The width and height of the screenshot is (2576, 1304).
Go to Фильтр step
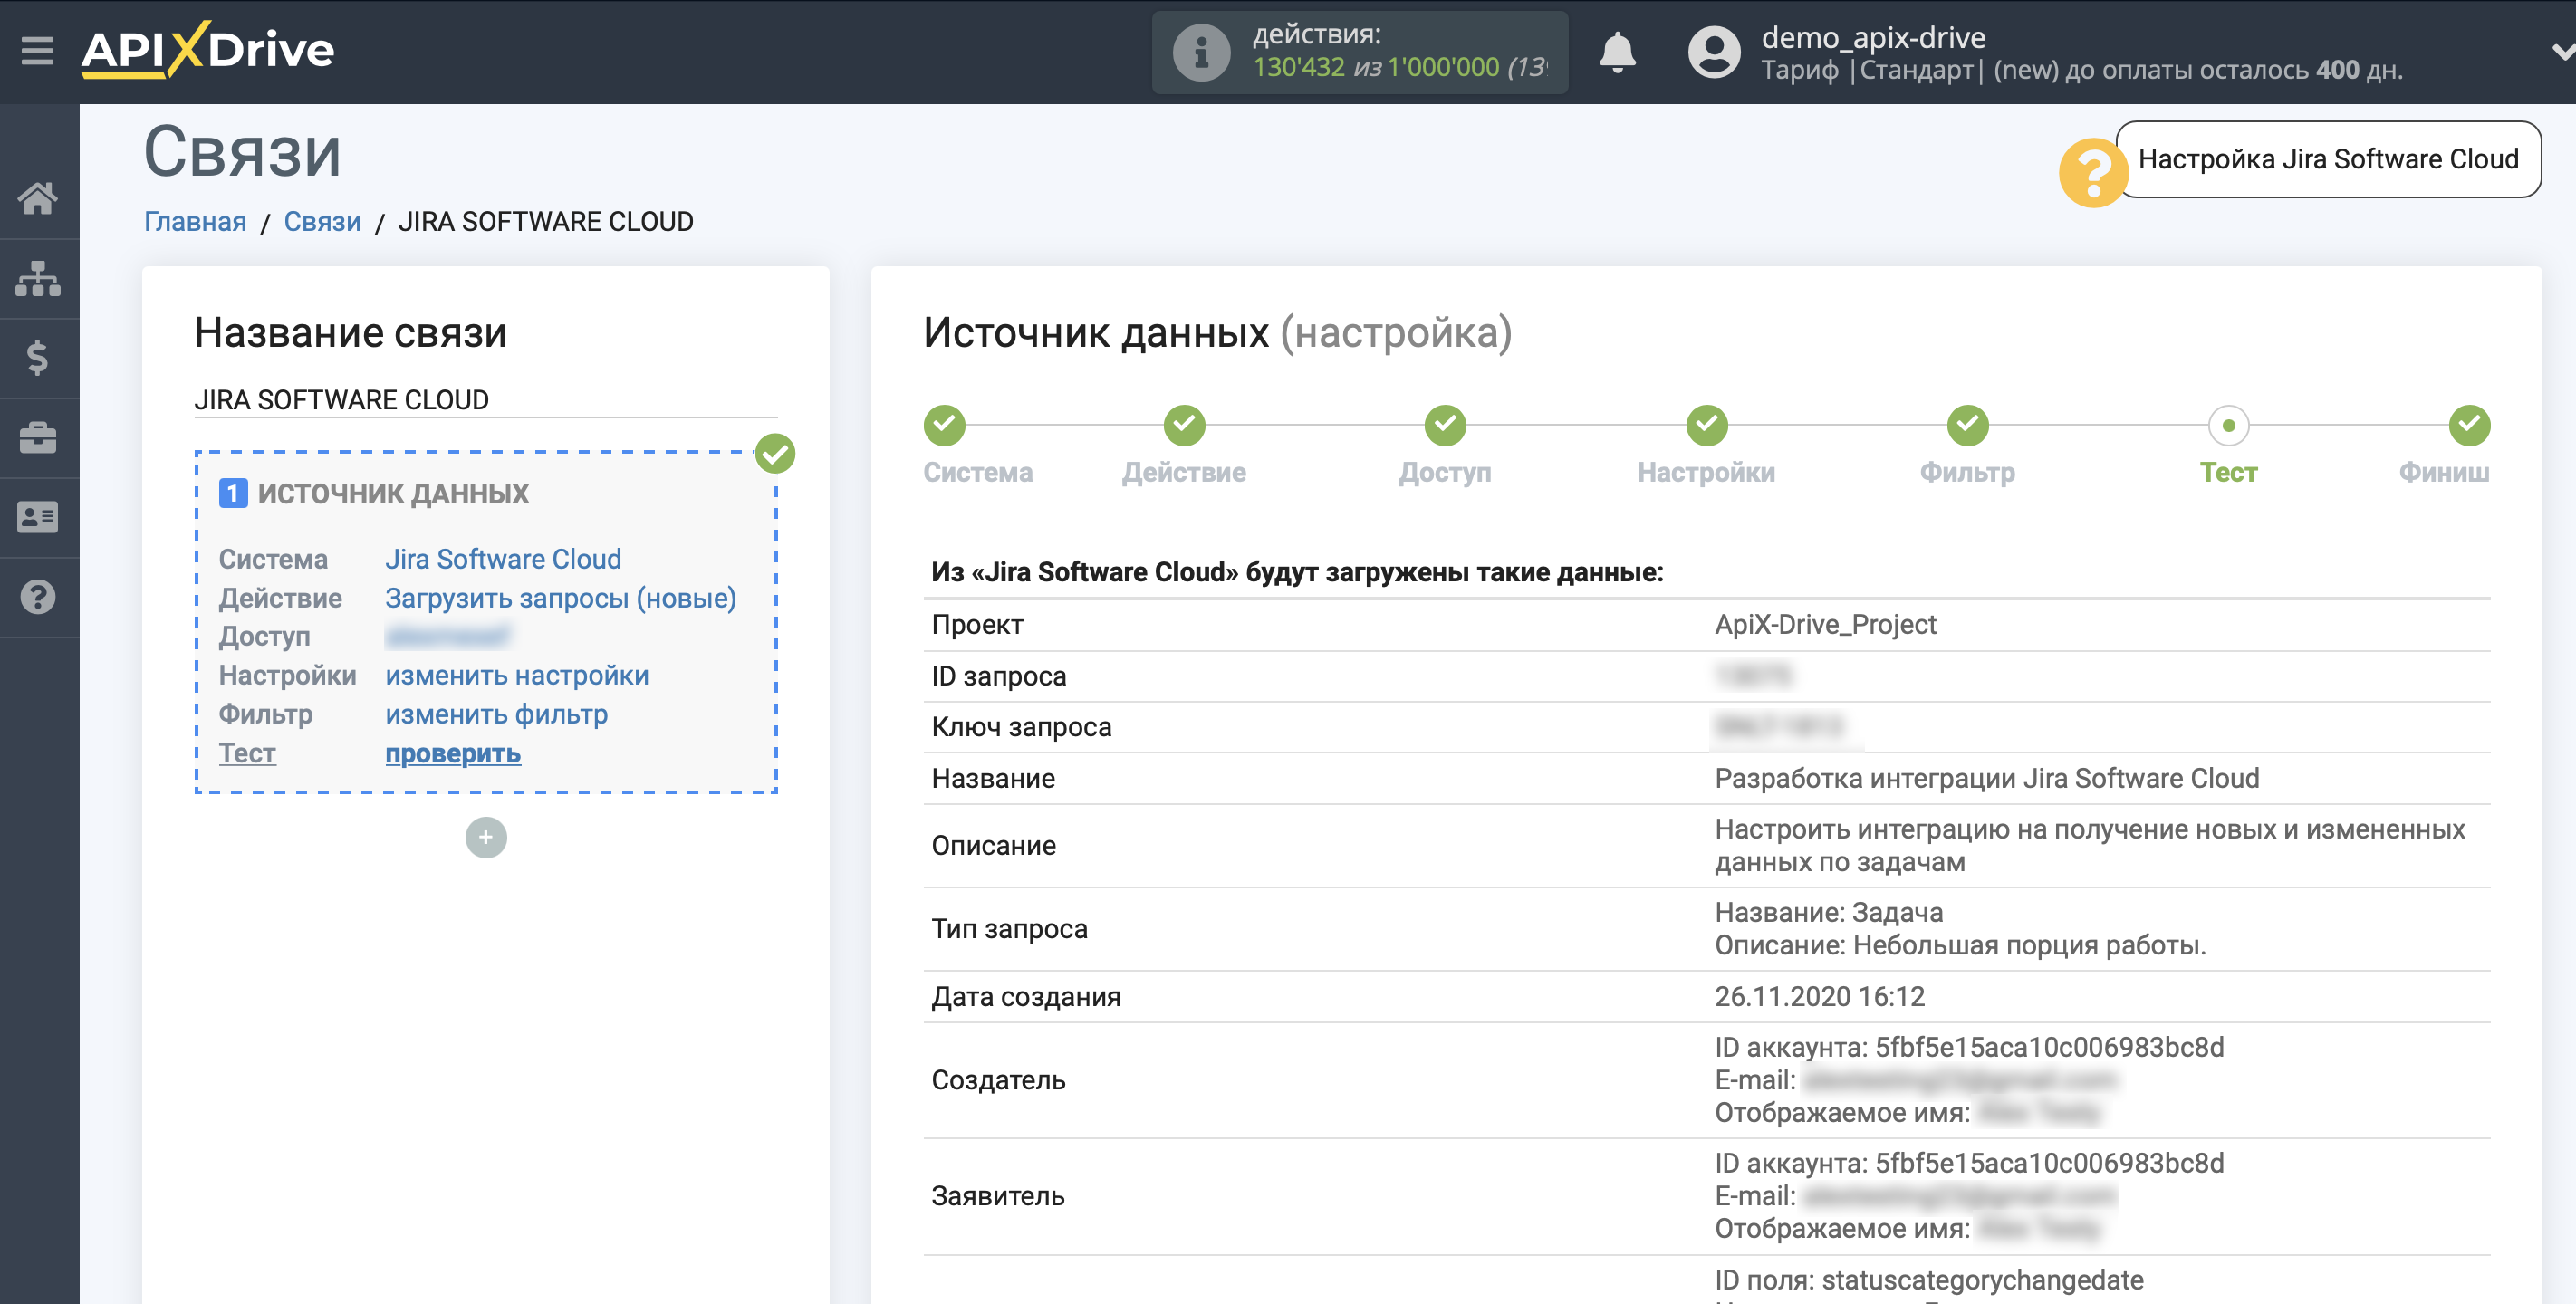pyautogui.click(x=1967, y=472)
